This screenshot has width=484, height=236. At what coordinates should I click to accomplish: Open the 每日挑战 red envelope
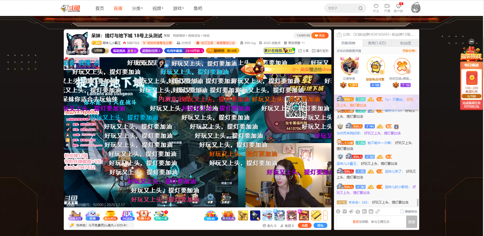(x=472, y=77)
